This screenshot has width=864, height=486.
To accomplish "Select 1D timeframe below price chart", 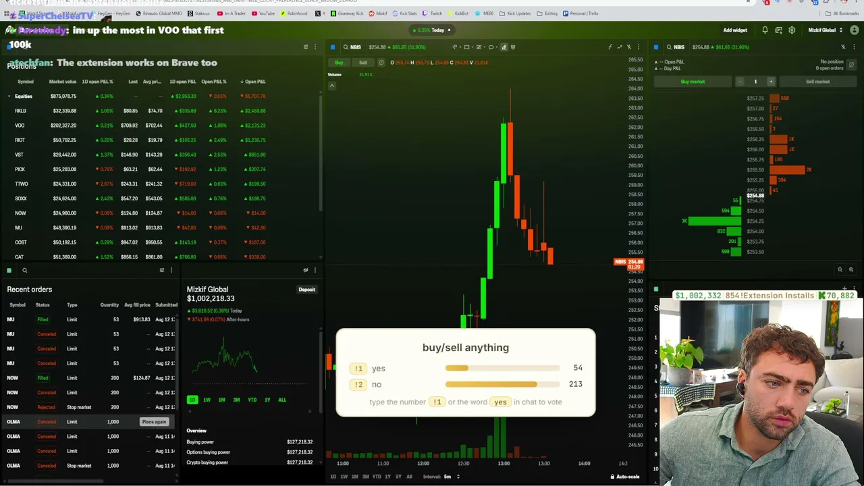I will [333, 477].
